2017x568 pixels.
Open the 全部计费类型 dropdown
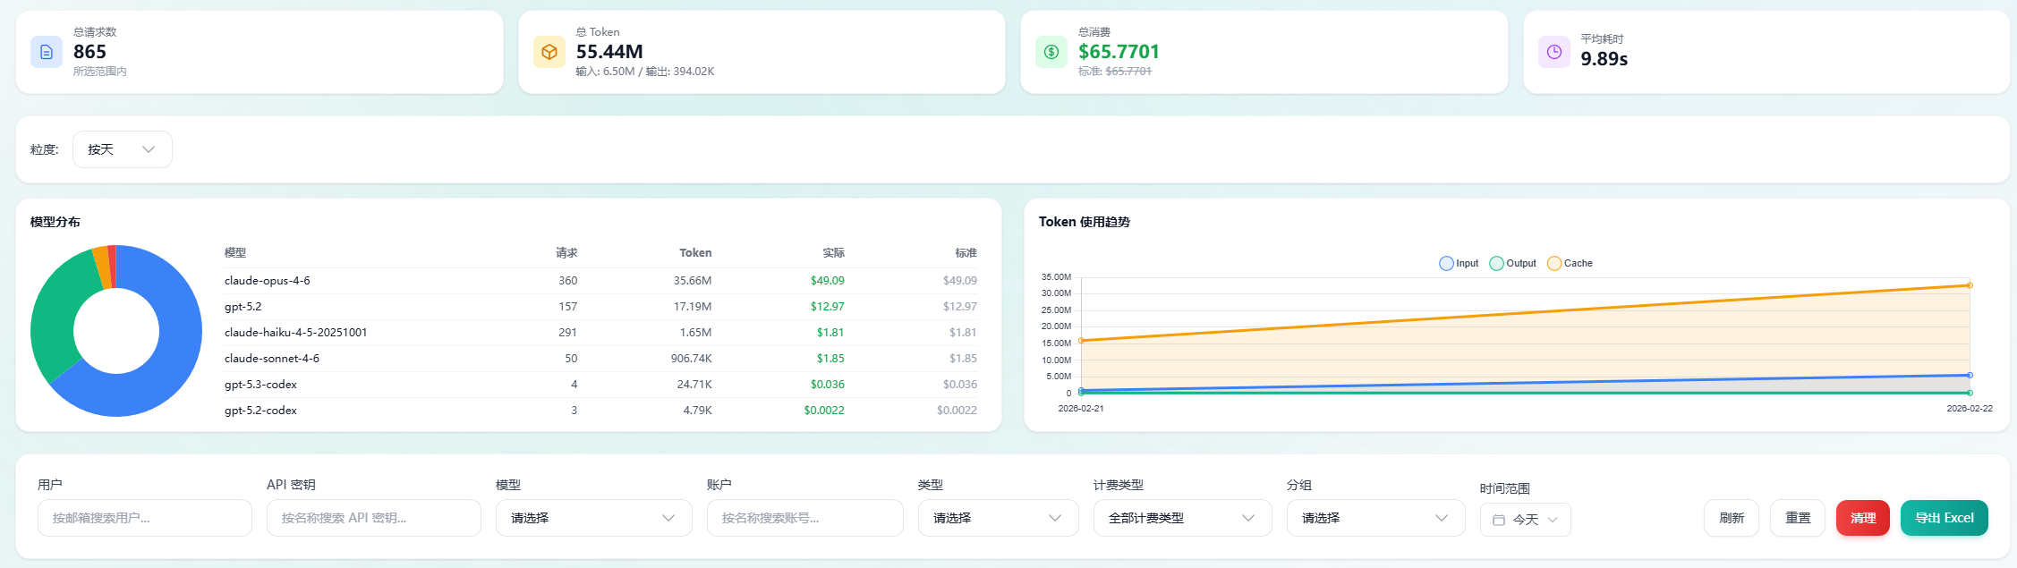point(1183,518)
